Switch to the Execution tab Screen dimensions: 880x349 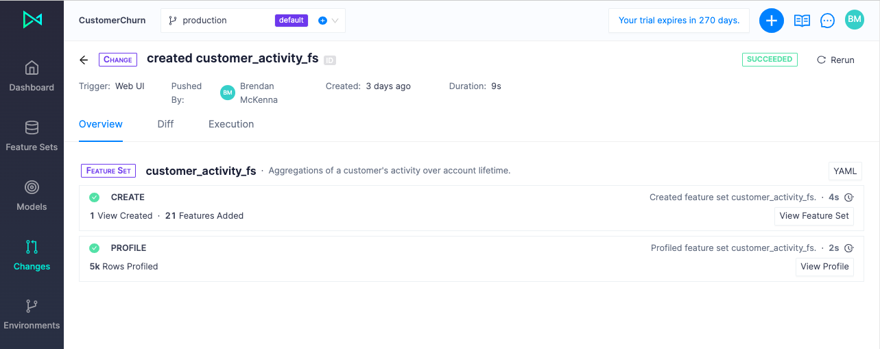click(x=231, y=124)
